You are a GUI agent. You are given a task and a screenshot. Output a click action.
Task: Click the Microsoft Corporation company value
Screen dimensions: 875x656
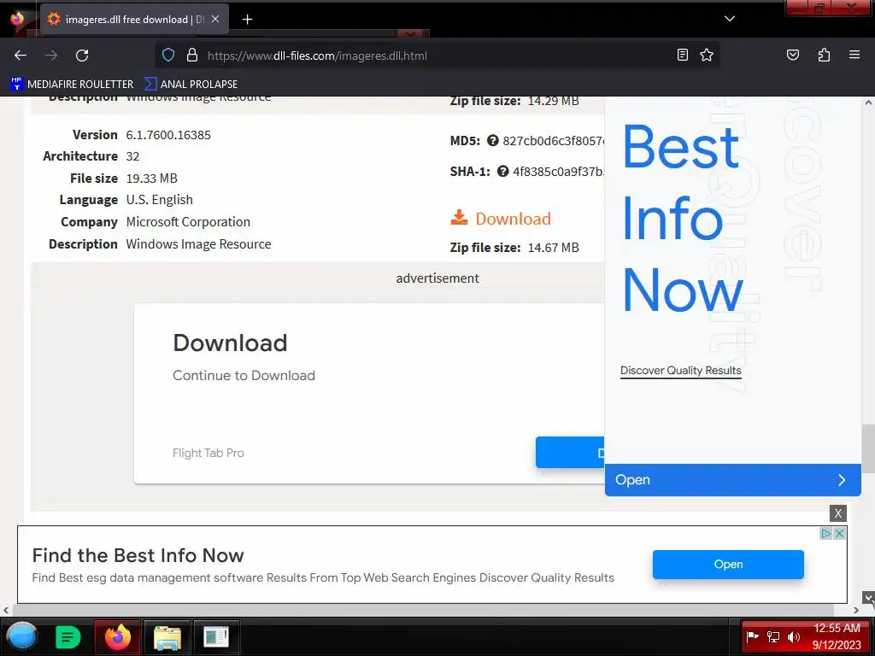click(188, 222)
